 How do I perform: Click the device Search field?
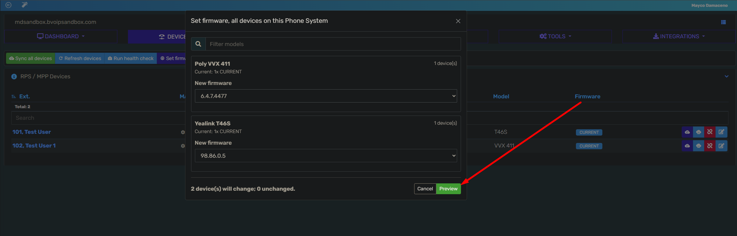tap(99, 118)
